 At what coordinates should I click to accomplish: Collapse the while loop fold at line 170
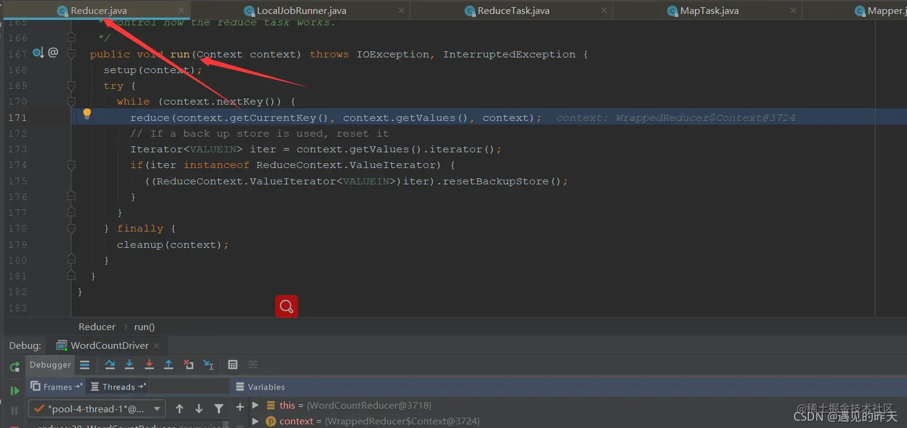point(71,102)
